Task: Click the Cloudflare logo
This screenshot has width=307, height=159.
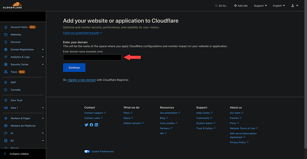Action: 12,5
